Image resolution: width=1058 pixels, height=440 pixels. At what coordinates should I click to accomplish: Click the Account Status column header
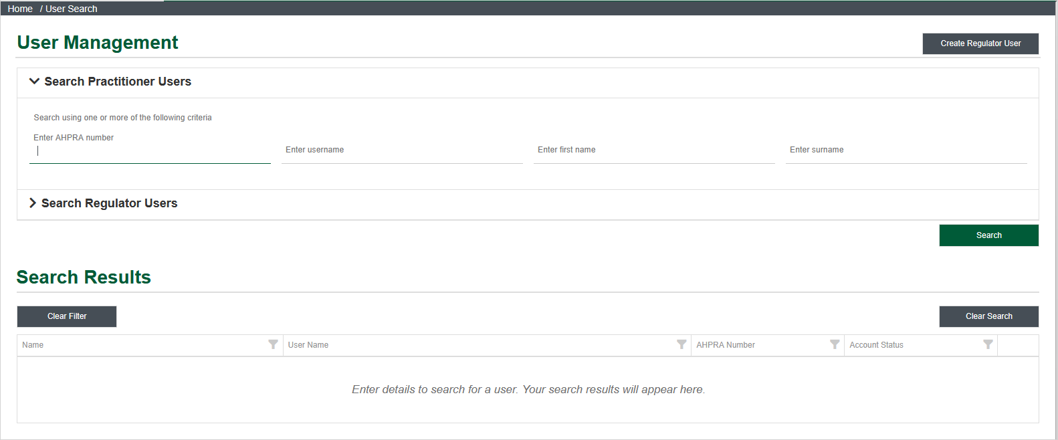[876, 345]
